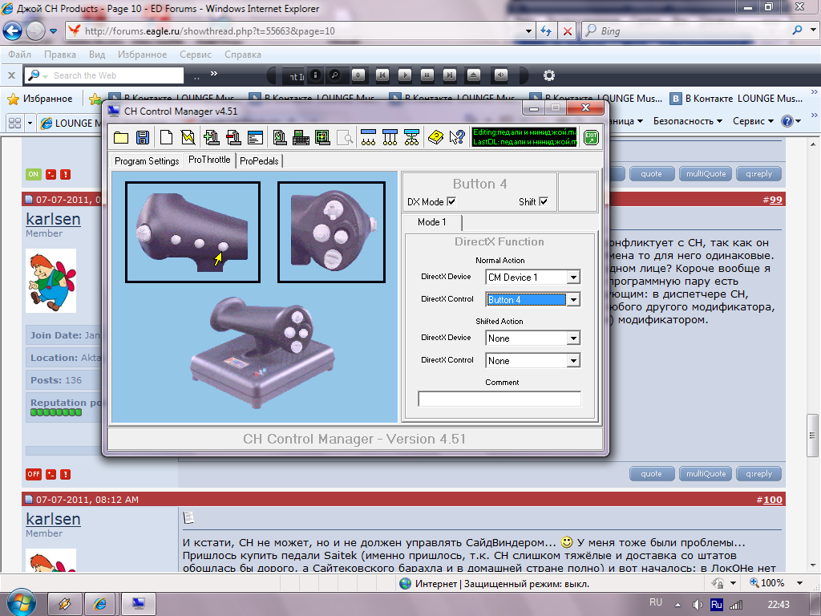
Task: Remove controller using minus joystick icon
Action: pyautogui.click(x=233, y=138)
